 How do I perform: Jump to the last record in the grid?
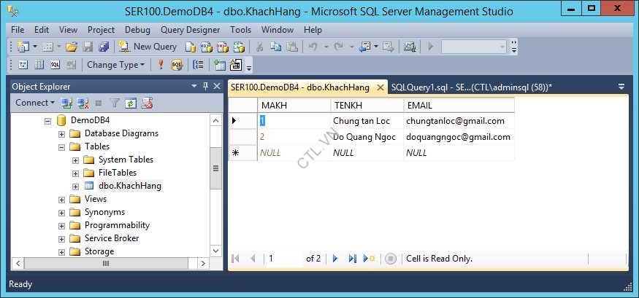(x=353, y=259)
